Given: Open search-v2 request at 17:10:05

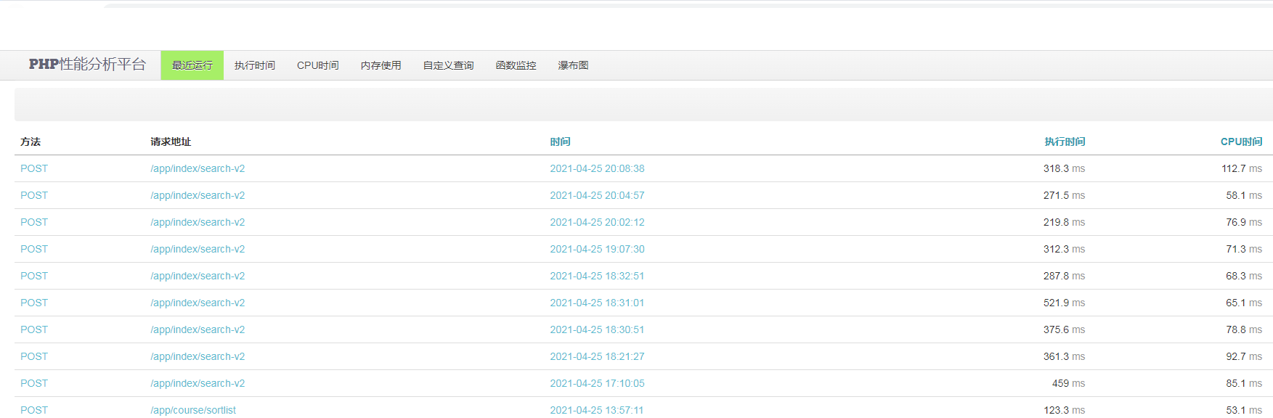Looking at the screenshot, I should [x=198, y=383].
